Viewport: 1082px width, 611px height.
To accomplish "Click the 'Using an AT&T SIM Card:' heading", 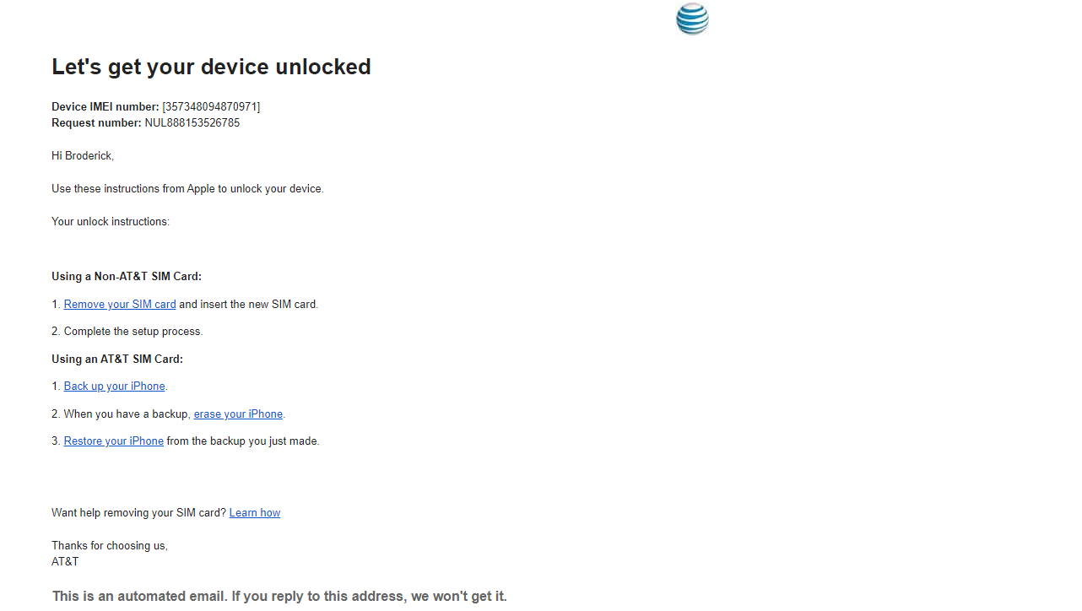I will (117, 360).
